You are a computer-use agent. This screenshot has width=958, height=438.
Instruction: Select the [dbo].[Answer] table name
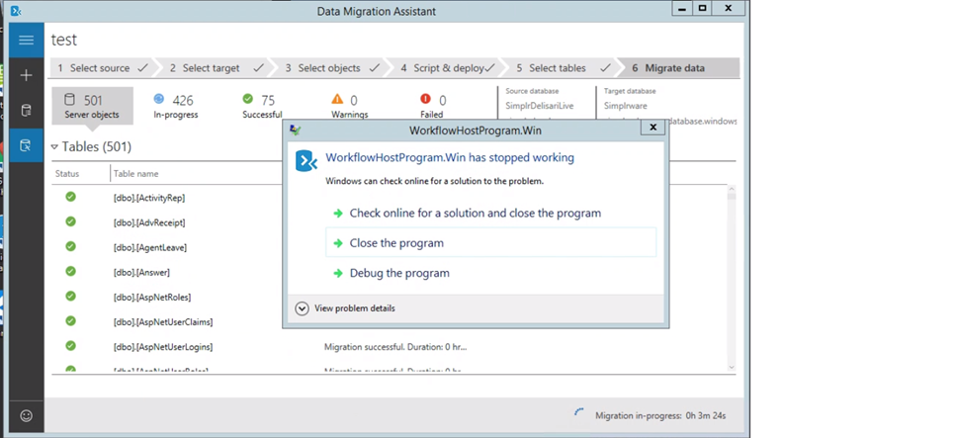pos(141,272)
